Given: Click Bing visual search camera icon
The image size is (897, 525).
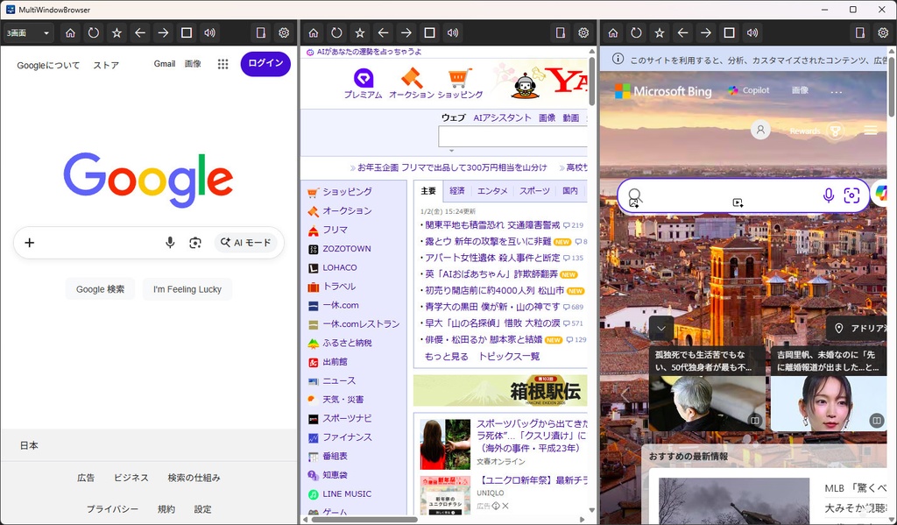Looking at the screenshot, I should point(851,196).
